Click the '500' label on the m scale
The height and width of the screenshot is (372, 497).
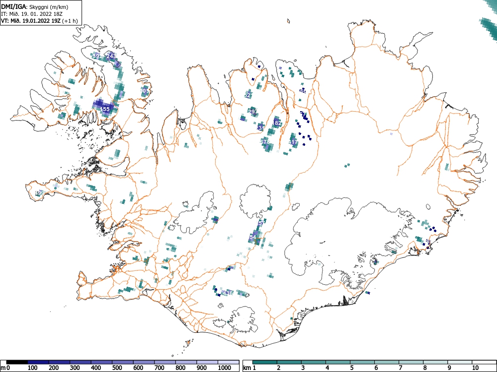(117, 368)
